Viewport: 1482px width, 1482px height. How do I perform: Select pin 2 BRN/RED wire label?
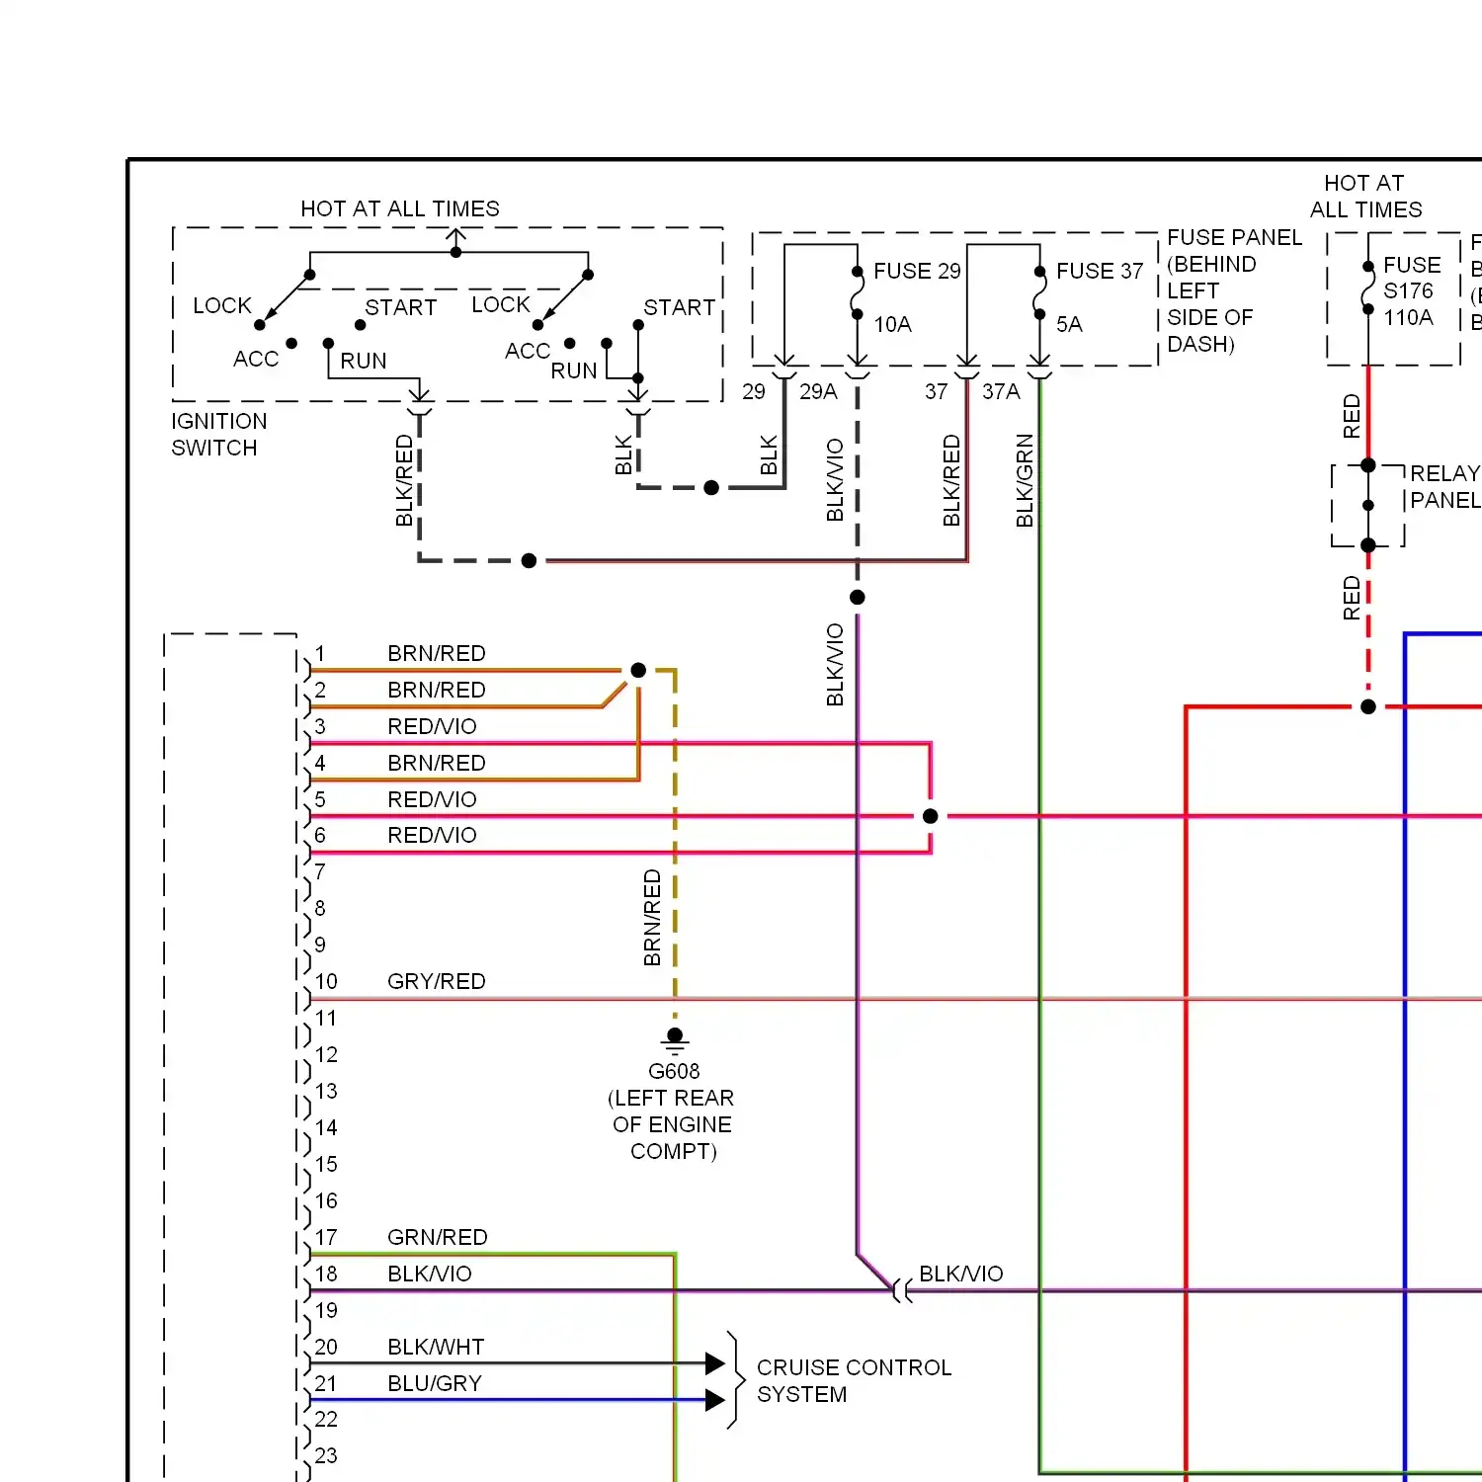pos(437,690)
